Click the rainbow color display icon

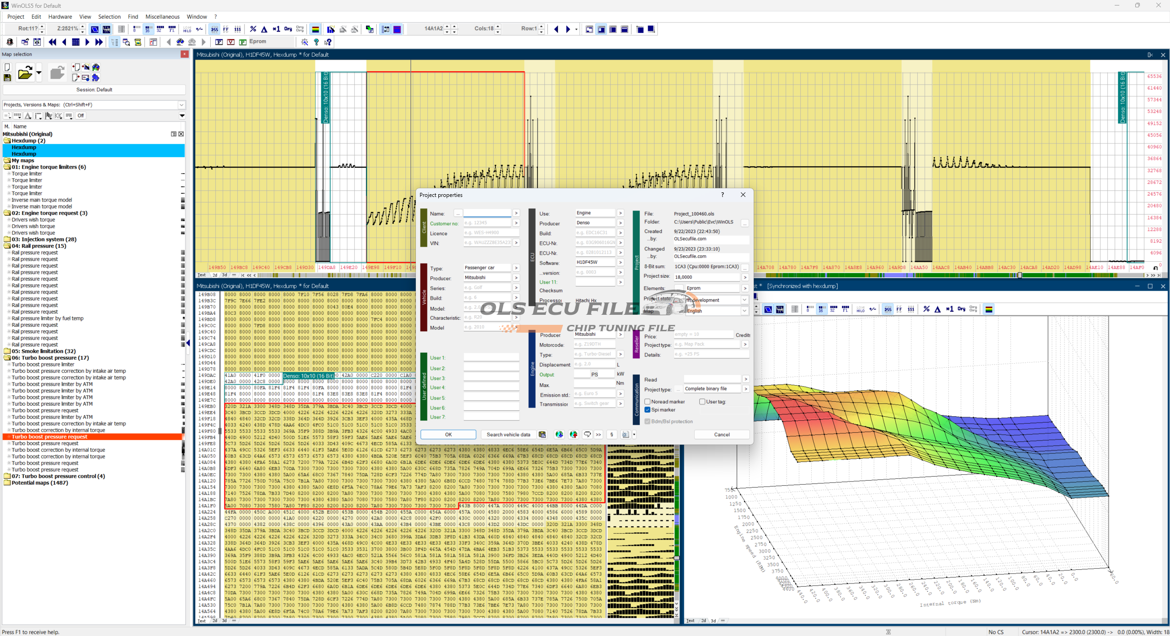click(315, 29)
